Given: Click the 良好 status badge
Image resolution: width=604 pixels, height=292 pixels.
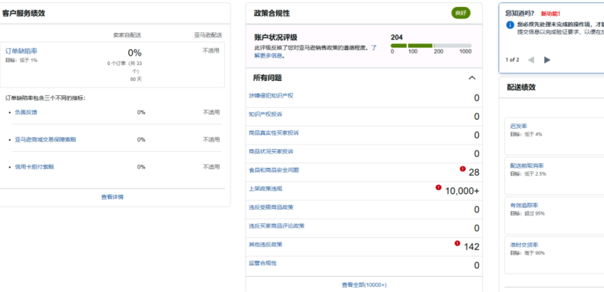Looking at the screenshot, I should [x=461, y=13].
